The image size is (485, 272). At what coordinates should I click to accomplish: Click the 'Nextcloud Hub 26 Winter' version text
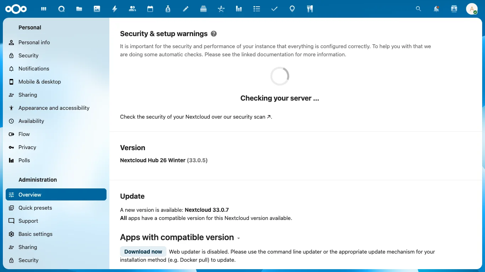153,160
